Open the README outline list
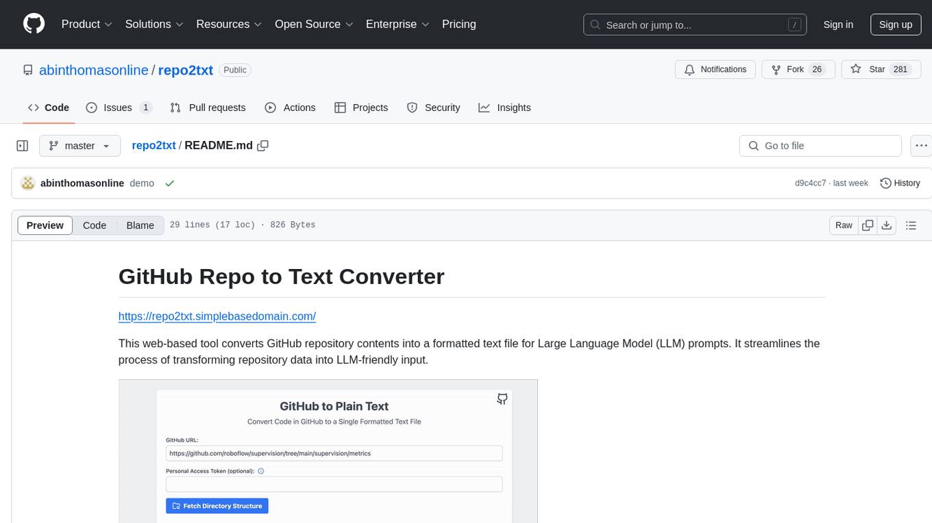The height and width of the screenshot is (523, 932). click(x=911, y=225)
